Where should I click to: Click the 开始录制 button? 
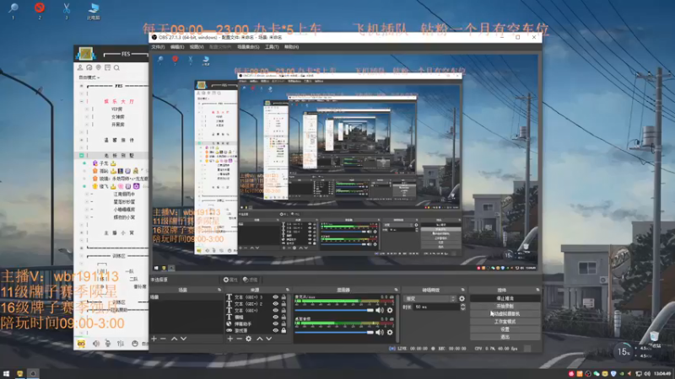[505, 306]
